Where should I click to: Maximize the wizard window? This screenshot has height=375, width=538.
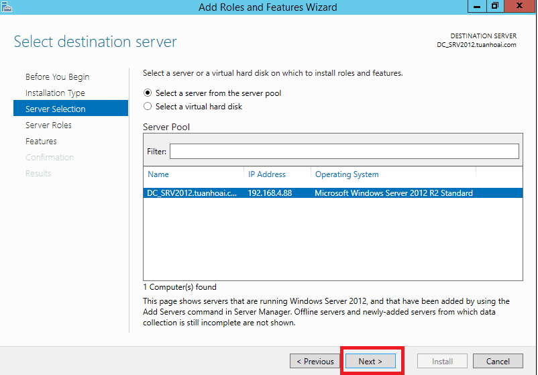495,6
